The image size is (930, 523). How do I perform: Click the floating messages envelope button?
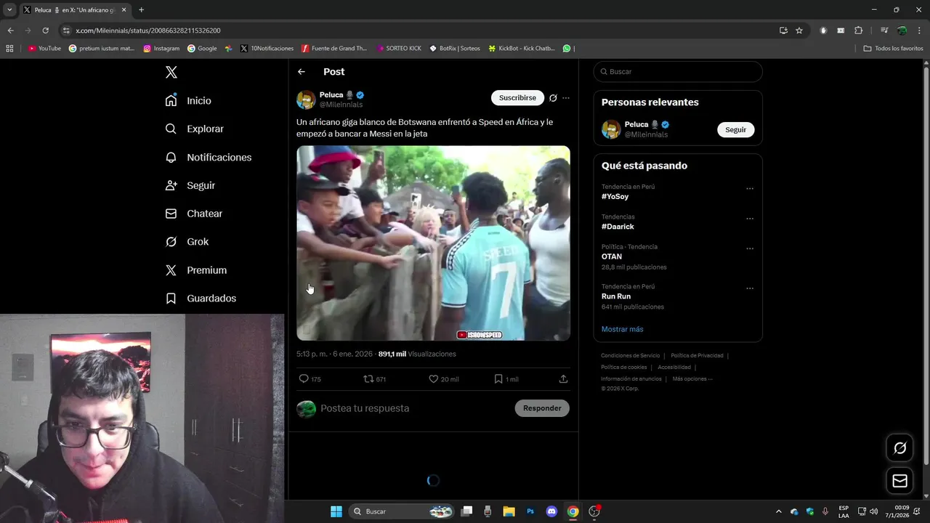tap(899, 481)
